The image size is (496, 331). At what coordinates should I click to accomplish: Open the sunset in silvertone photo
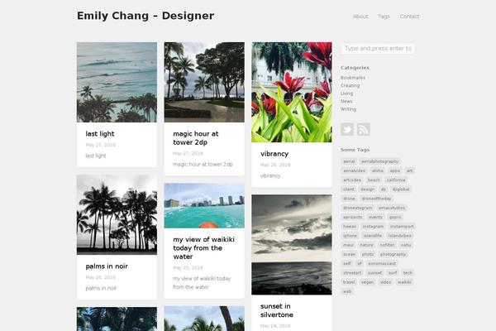click(292, 245)
